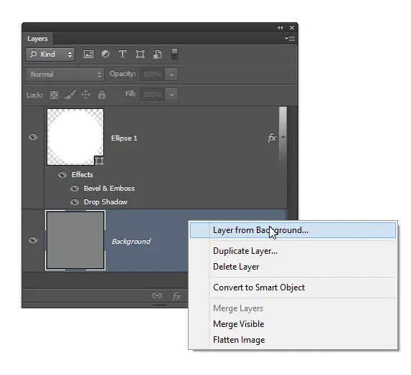The width and height of the screenshot is (411, 375).
Task: Filter layers by type layers icon
Action: (123, 54)
